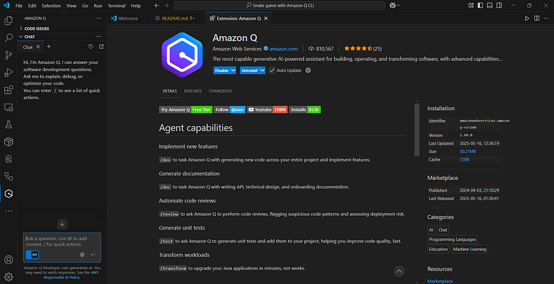The height and width of the screenshot is (284, 554).
Task: Open Copilot dropdown chevron in title bar
Action: point(399,5)
